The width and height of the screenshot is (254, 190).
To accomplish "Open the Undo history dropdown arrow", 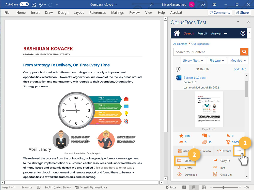I will [x=45, y=5].
